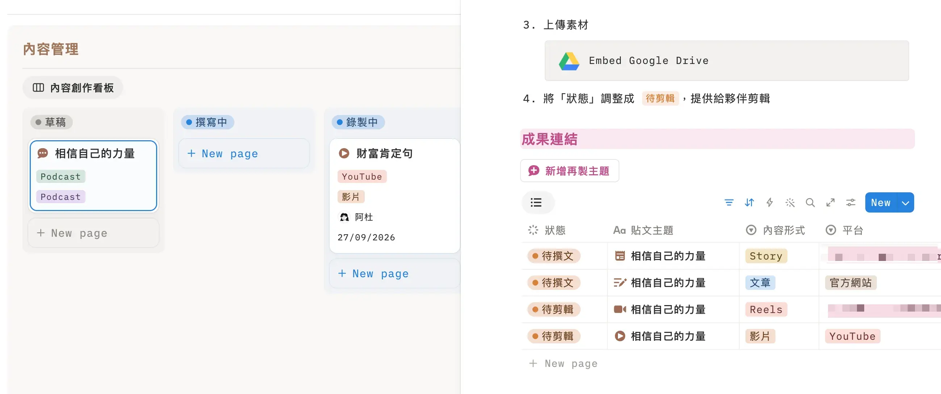Click the 待撰文 status in the Story row
The width and height of the screenshot is (941, 394).
coord(554,256)
